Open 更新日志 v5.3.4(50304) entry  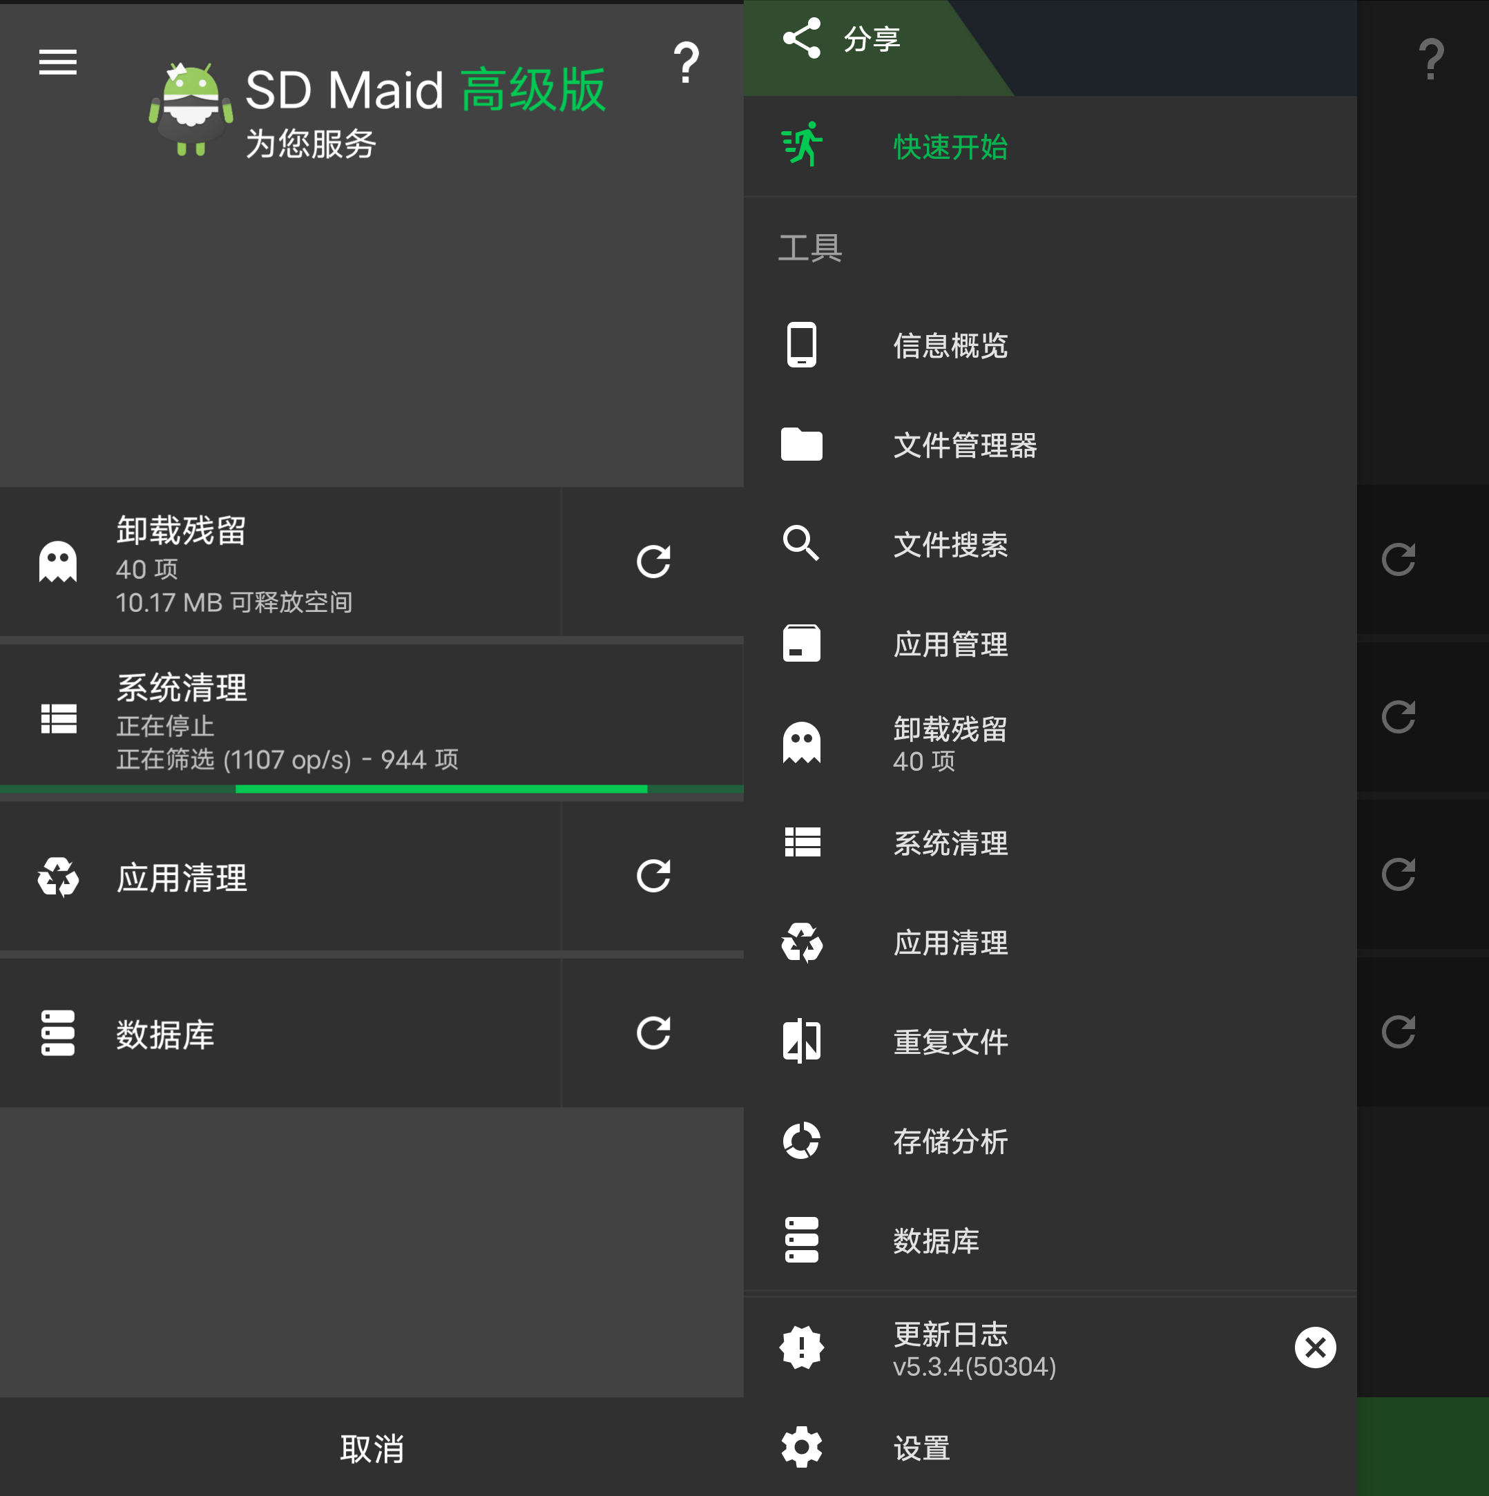pos(1049,1349)
